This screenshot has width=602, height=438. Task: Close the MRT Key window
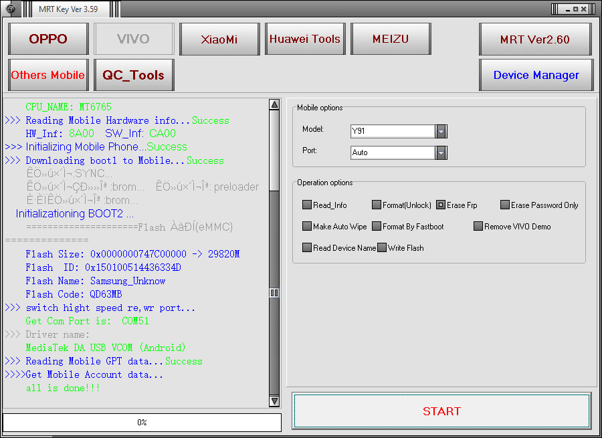583,9
